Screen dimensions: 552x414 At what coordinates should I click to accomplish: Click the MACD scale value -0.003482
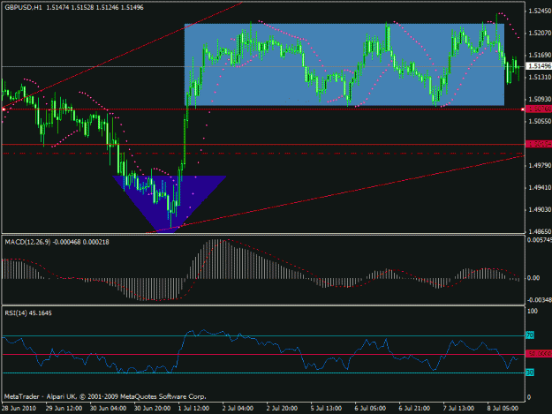click(x=540, y=300)
